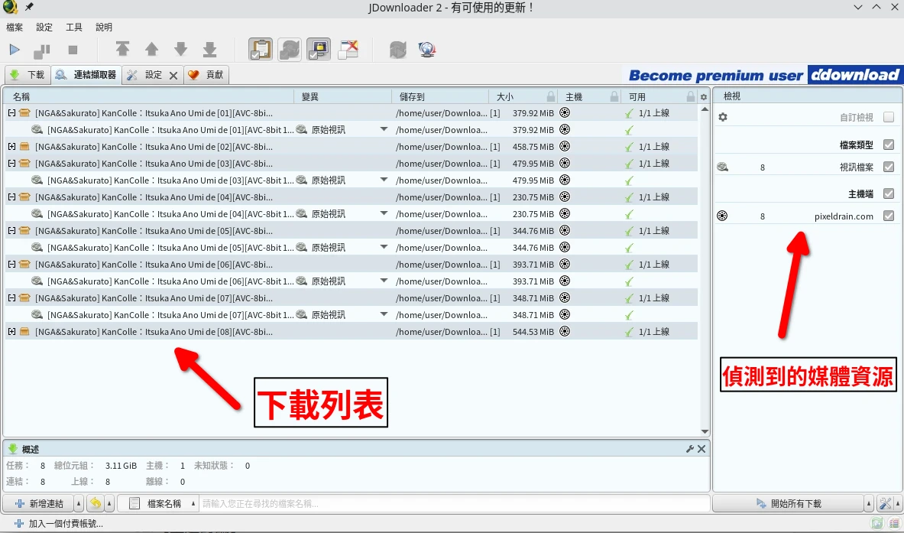
Task: Uncheck the pixeldrain.com host checkbox
Action: coord(888,216)
